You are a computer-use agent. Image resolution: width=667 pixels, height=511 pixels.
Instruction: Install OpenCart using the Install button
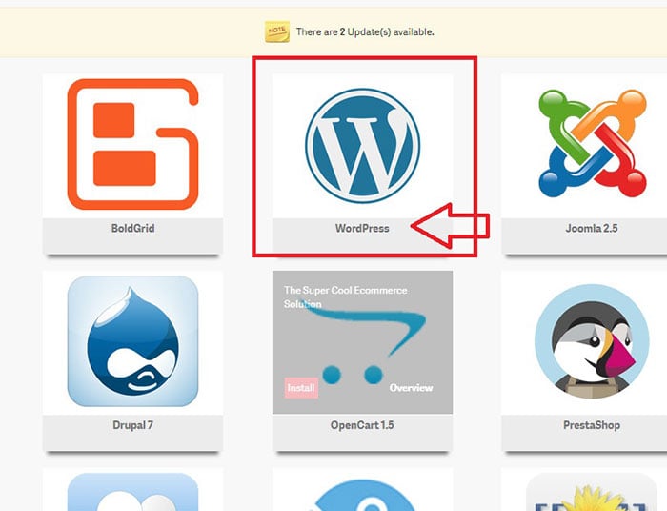[x=301, y=388]
